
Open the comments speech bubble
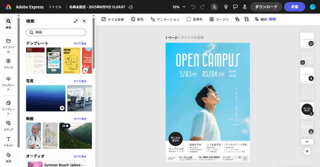pos(235,7)
